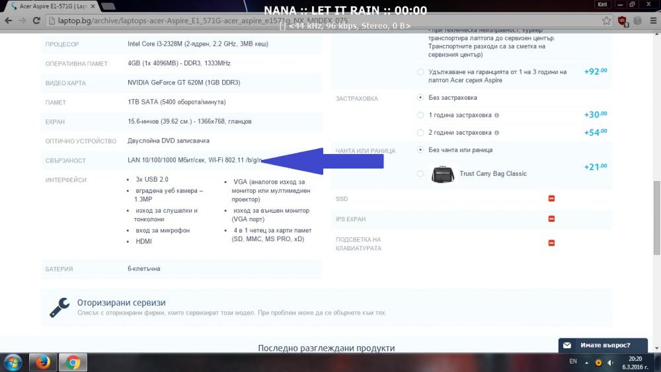661x372 pixels.
Task: Open a new tab button
Action: [x=109, y=6]
